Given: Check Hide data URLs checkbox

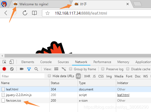Looking at the screenshot, I should click(49, 76).
